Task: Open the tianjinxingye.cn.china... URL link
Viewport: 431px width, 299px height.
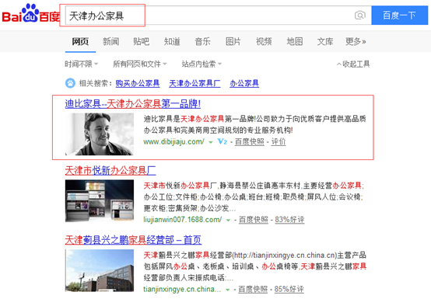Action: click(182, 289)
